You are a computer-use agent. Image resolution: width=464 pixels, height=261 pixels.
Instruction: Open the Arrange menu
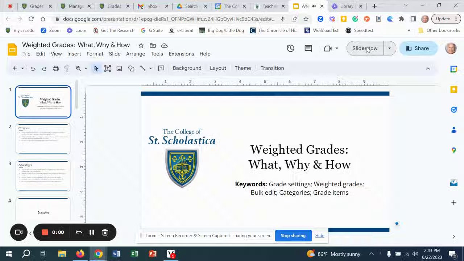136,54
